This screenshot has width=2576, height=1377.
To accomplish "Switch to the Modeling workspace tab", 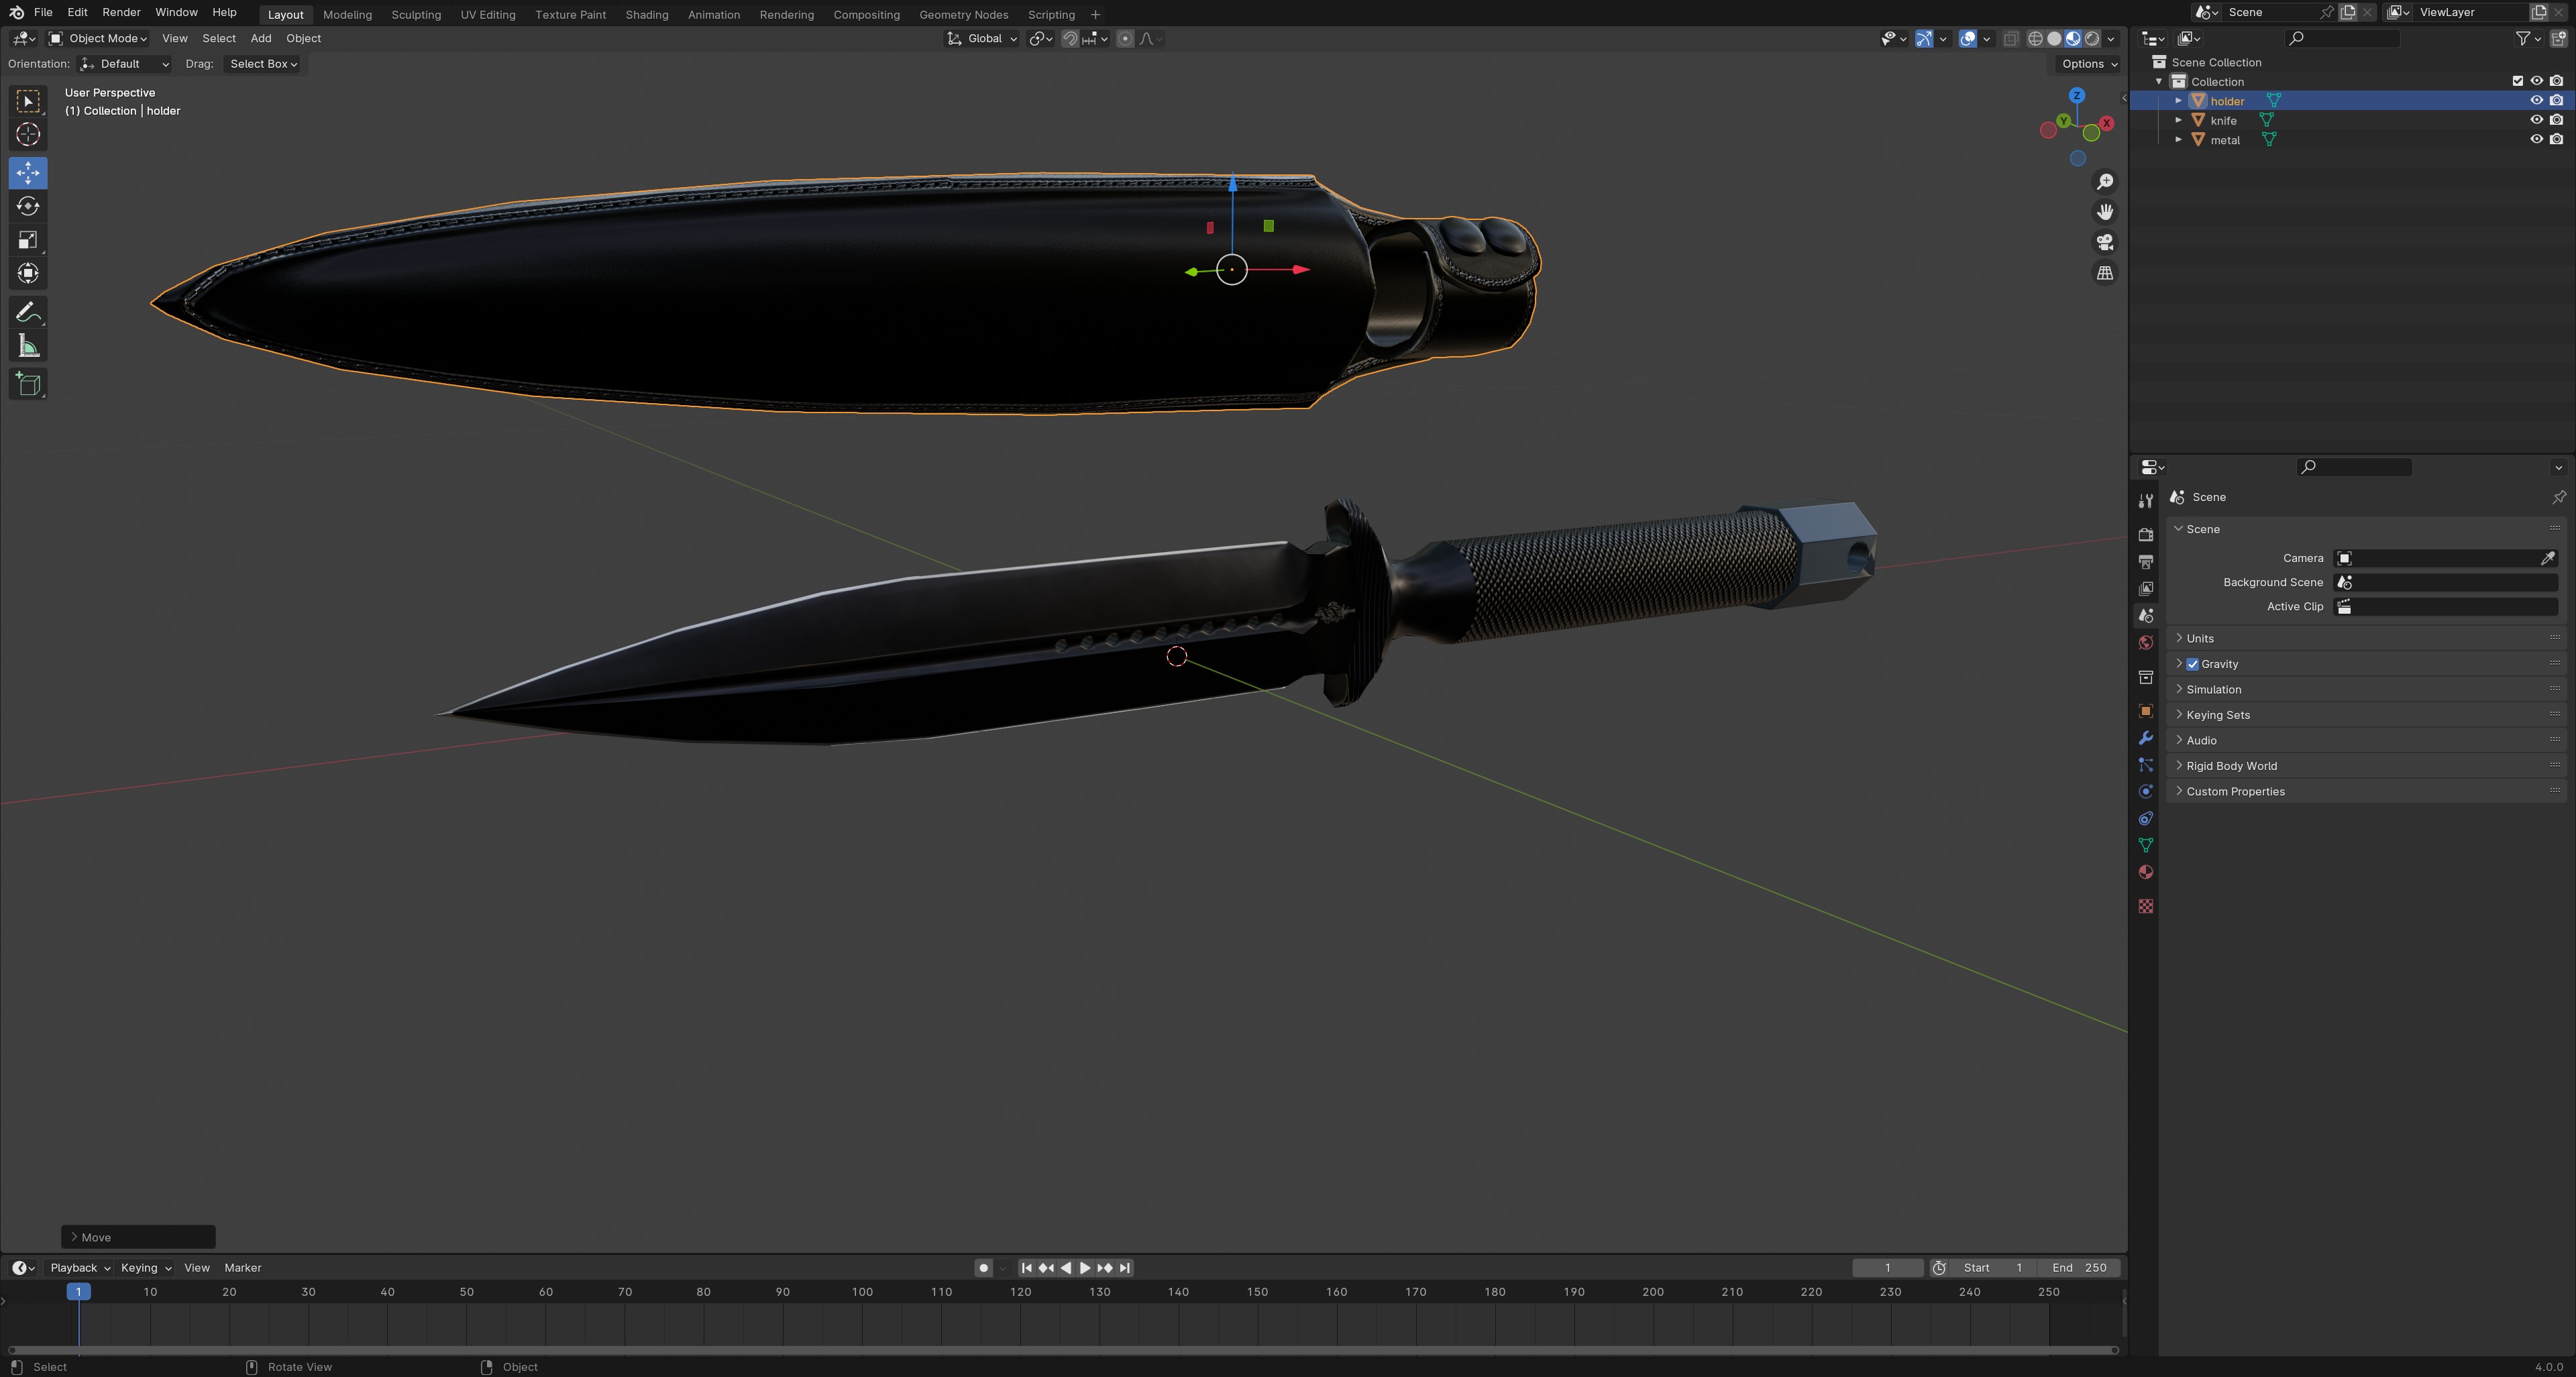I will tap(347, 14).
